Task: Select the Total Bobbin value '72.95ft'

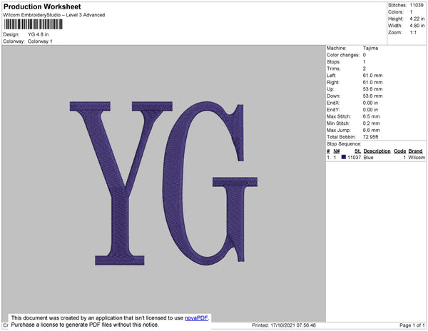Action: pyautogui.click(x=370, y=137)
